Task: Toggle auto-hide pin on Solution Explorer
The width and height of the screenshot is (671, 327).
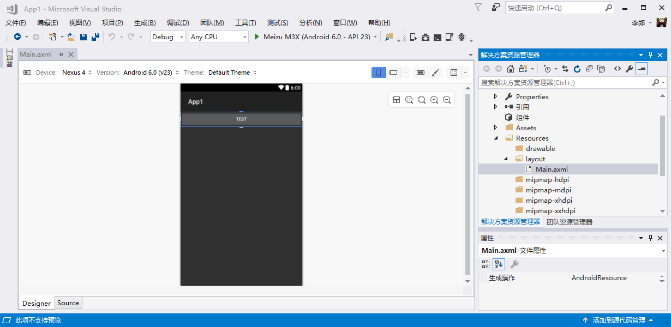Action: [650, 55]
